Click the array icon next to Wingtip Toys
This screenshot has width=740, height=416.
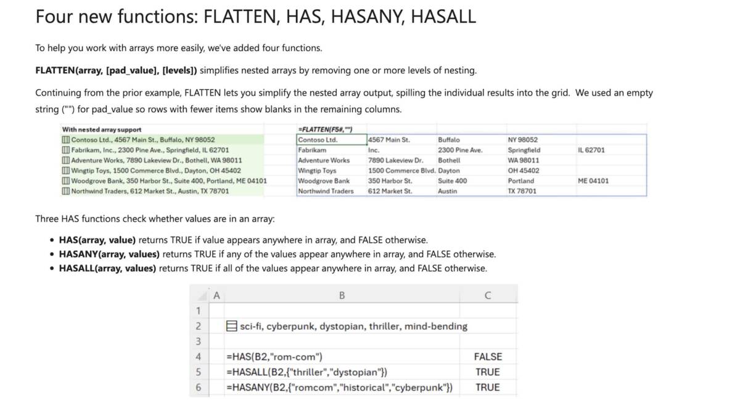(x=66, y=171)
